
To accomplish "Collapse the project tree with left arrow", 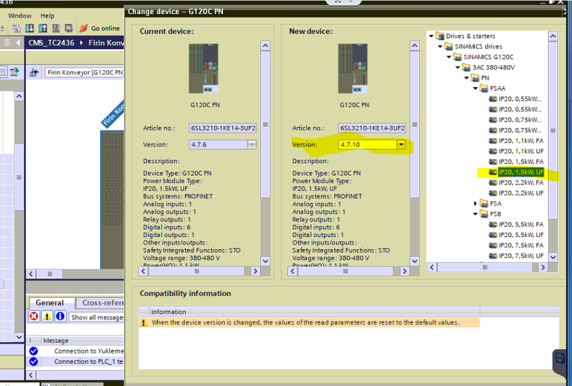I will pyautogui.click(x=18, y=42).
